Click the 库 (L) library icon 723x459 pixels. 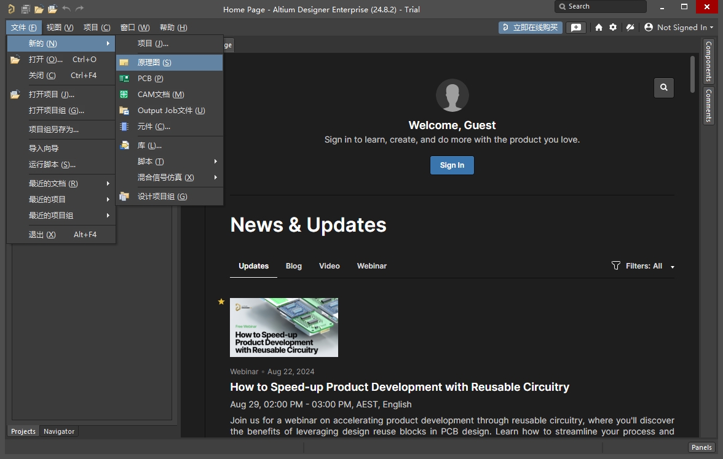(x=124, y=146)
